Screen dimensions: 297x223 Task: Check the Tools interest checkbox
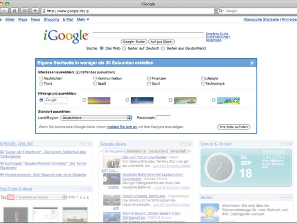[41, 84]
